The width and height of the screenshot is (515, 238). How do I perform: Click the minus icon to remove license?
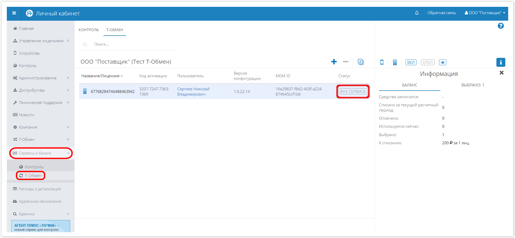point(346,62)
